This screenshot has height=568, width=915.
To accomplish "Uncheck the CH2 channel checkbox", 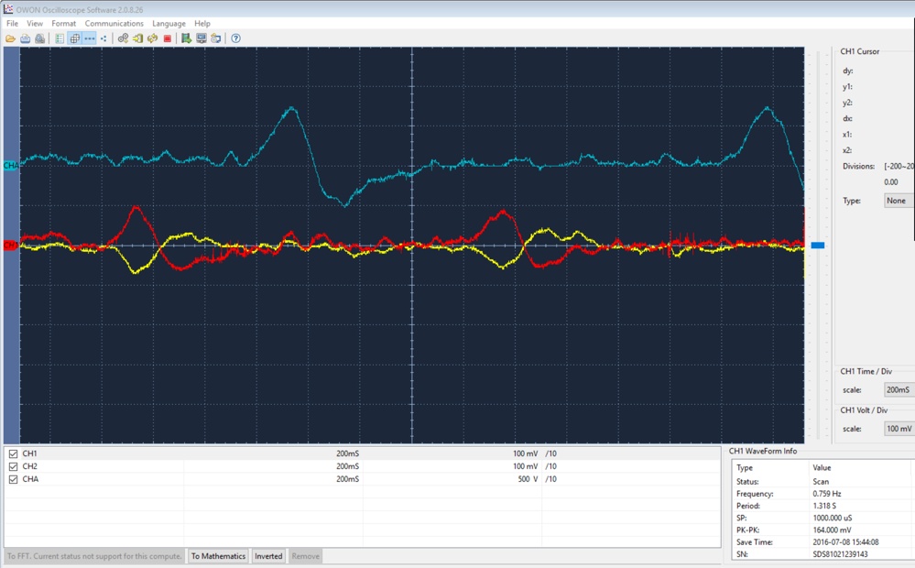I will click(x=13, y=466).
